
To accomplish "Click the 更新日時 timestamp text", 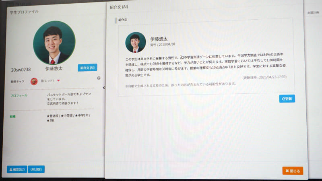I will [x=264, y=77].
